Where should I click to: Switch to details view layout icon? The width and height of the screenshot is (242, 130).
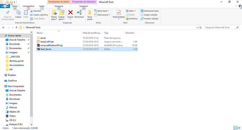[x=235, y=128]
